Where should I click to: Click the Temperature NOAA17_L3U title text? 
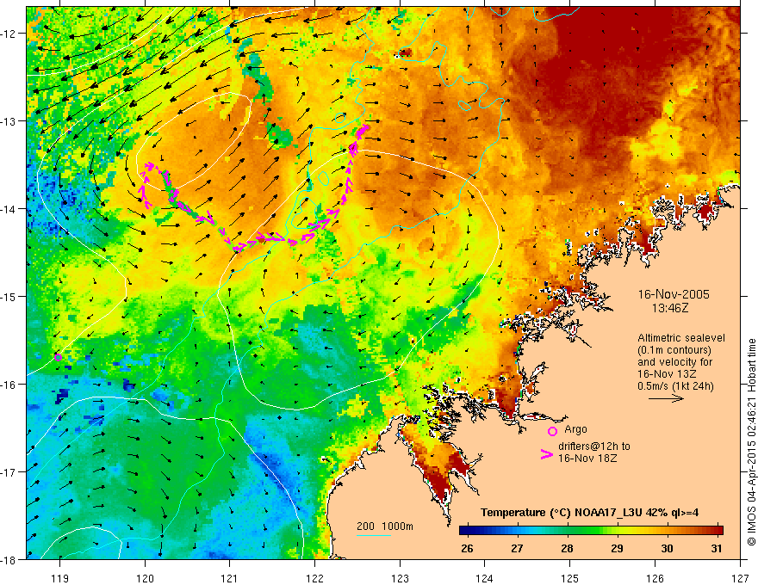click(589, 513)
